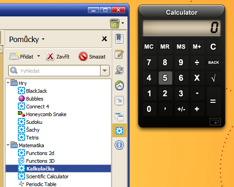234x187 pixels.
Task: Collapse the Hry folder
Action: pyautogui.click(x=8, y=83)
